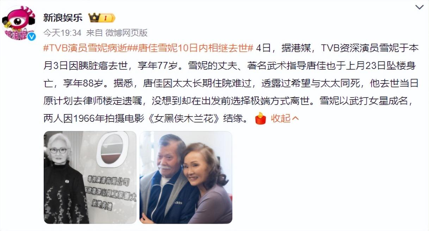Collapse the post with 收起 link
The image size is (429, 231).
[x=280, y=119]
